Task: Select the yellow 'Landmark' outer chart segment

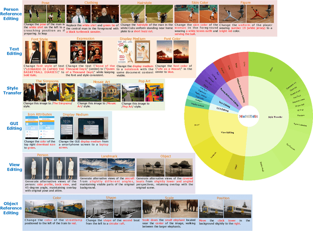Action: [213, 155]
